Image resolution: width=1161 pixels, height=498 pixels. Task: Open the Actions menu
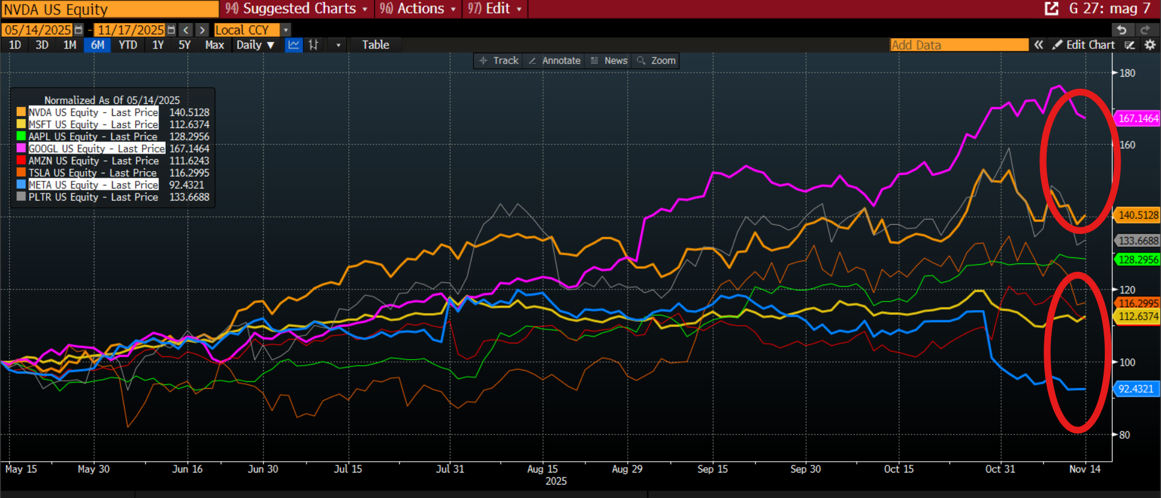pyautogui.click(x=418, y=8)
